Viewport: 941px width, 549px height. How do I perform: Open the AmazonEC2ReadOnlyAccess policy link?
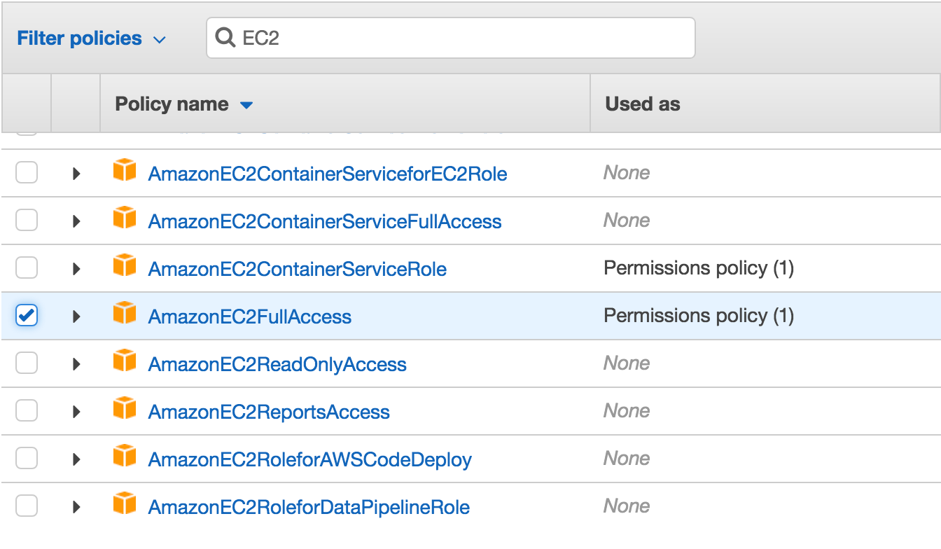pos(277,364)
